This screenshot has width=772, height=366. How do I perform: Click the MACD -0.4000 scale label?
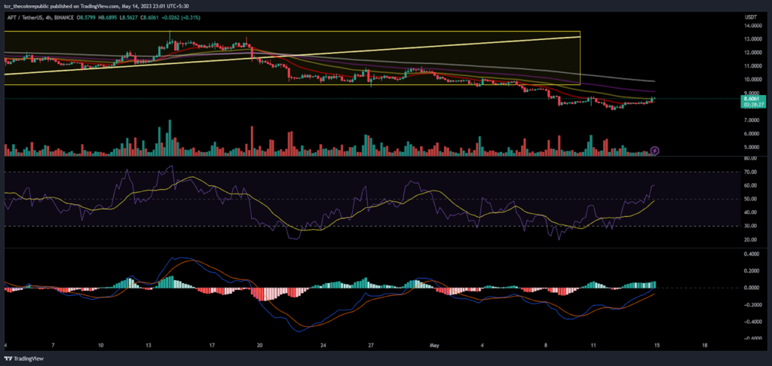tap(752, 322)
